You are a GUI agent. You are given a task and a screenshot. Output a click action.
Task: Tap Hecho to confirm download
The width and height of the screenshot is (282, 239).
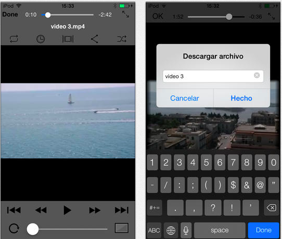[x=241, y=98]
